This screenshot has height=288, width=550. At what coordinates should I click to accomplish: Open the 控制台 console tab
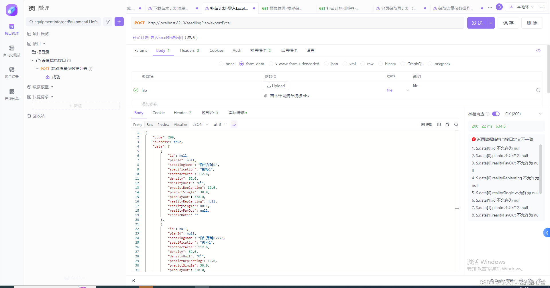pyautogui.click(x=210, y=113)
